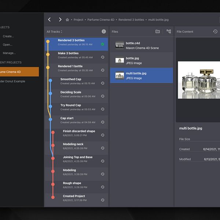Restore icon on Modeling row
Image resolution: width=220 pixels, height=220 pixels.
click(x=103, y=174)
